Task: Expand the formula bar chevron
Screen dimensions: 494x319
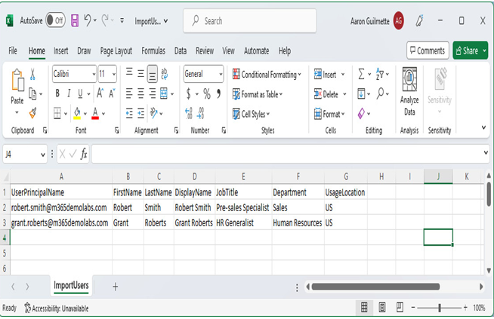Action: tap(486, 153)
